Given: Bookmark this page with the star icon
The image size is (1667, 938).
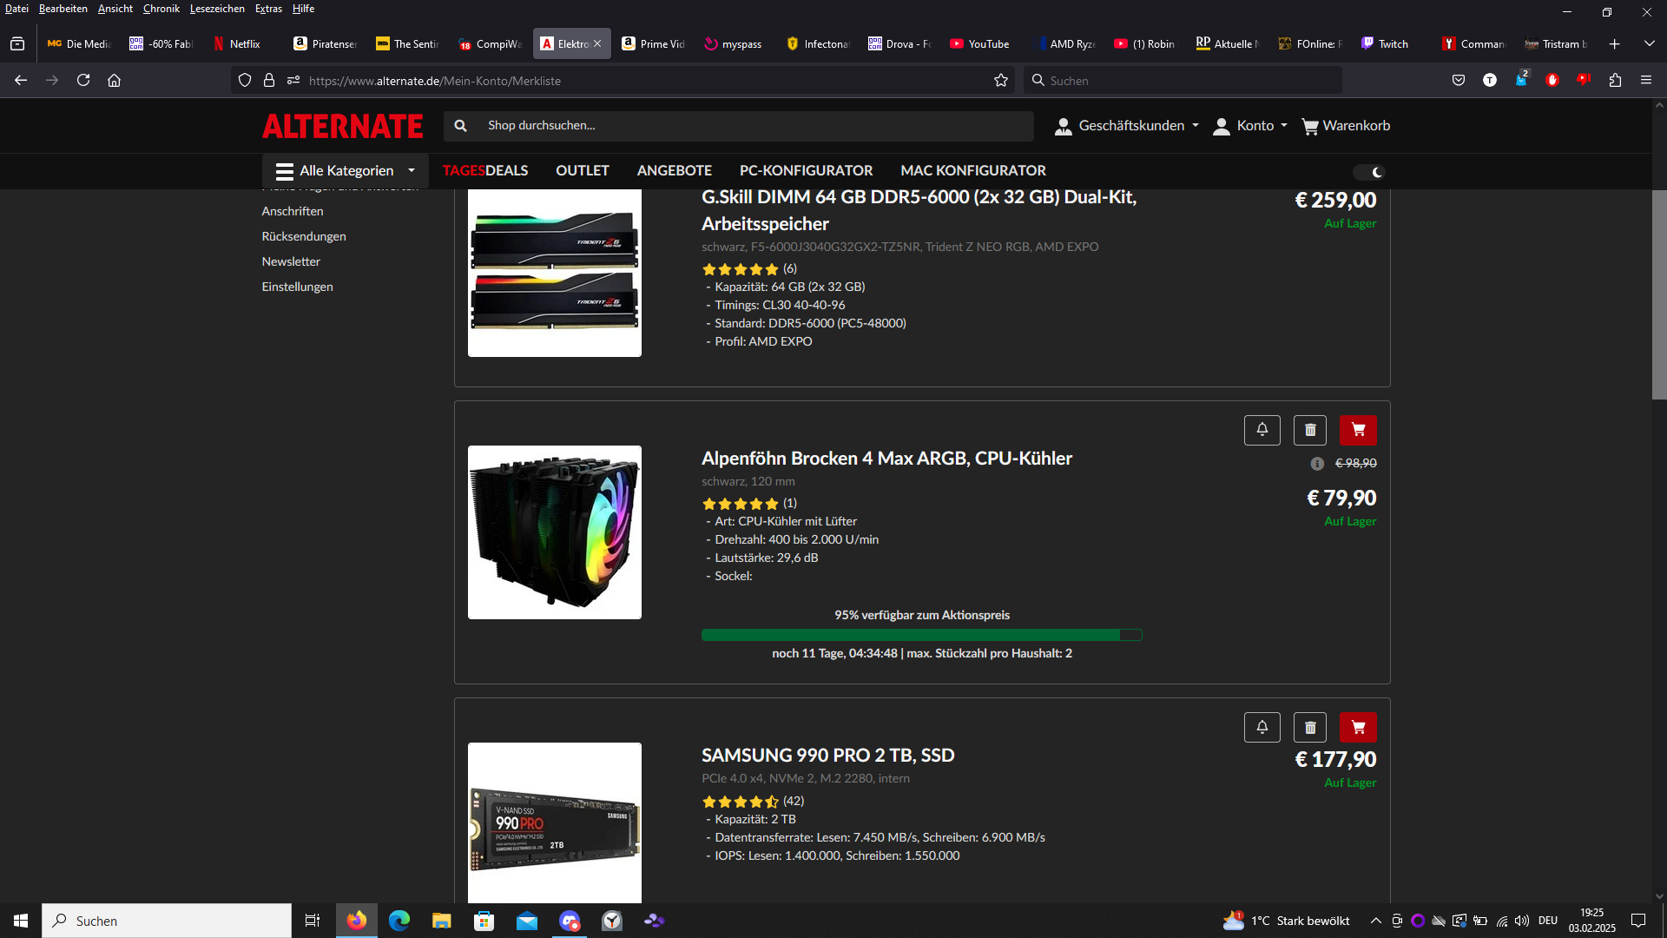Looking at the screenshot, I should click(x=1001, y=80).
